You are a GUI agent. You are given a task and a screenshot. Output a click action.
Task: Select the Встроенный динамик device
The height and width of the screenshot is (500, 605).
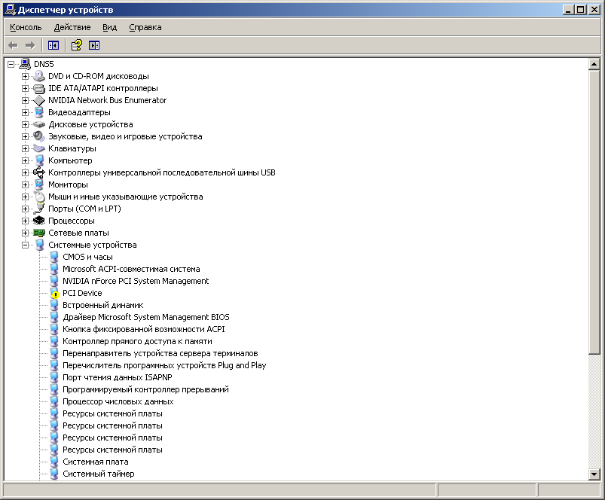pos(102,305)
